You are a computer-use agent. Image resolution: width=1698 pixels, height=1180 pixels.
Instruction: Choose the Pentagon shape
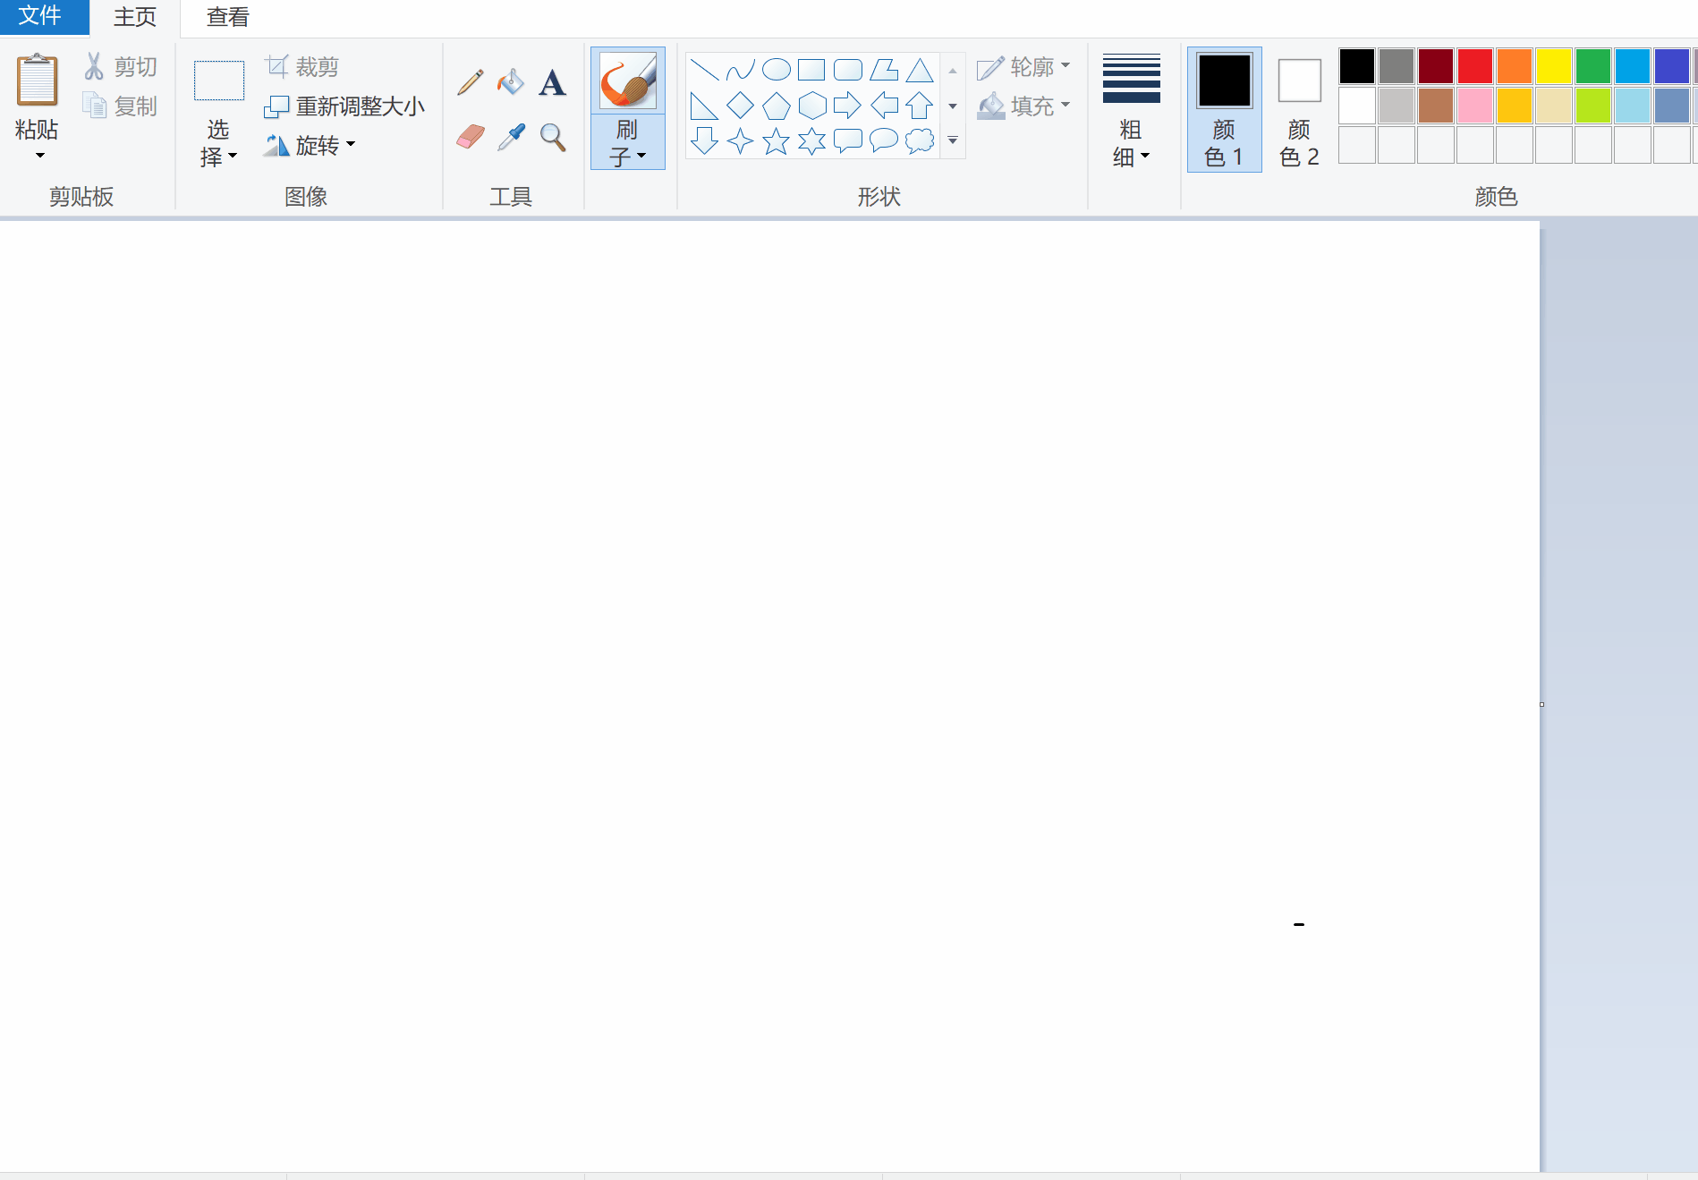click(x=776, y=106)
